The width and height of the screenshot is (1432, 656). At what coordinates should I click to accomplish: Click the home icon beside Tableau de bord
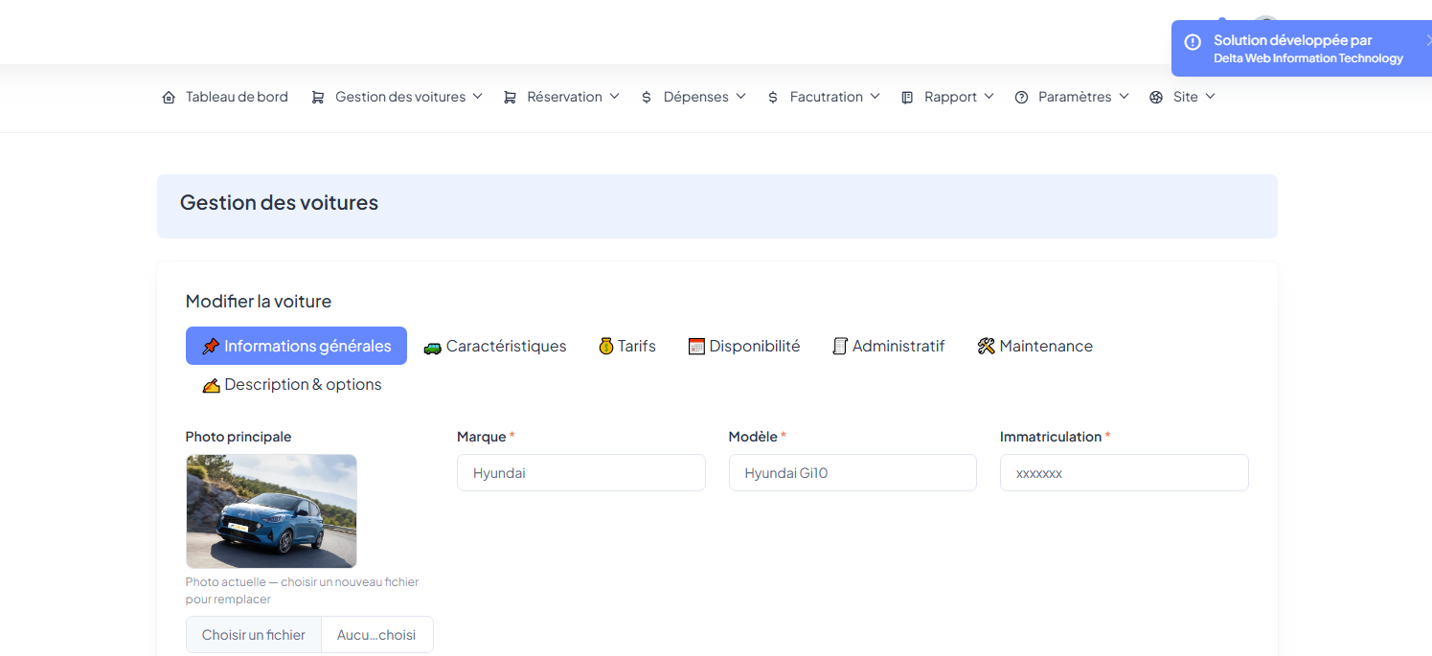tap(170, 98)
